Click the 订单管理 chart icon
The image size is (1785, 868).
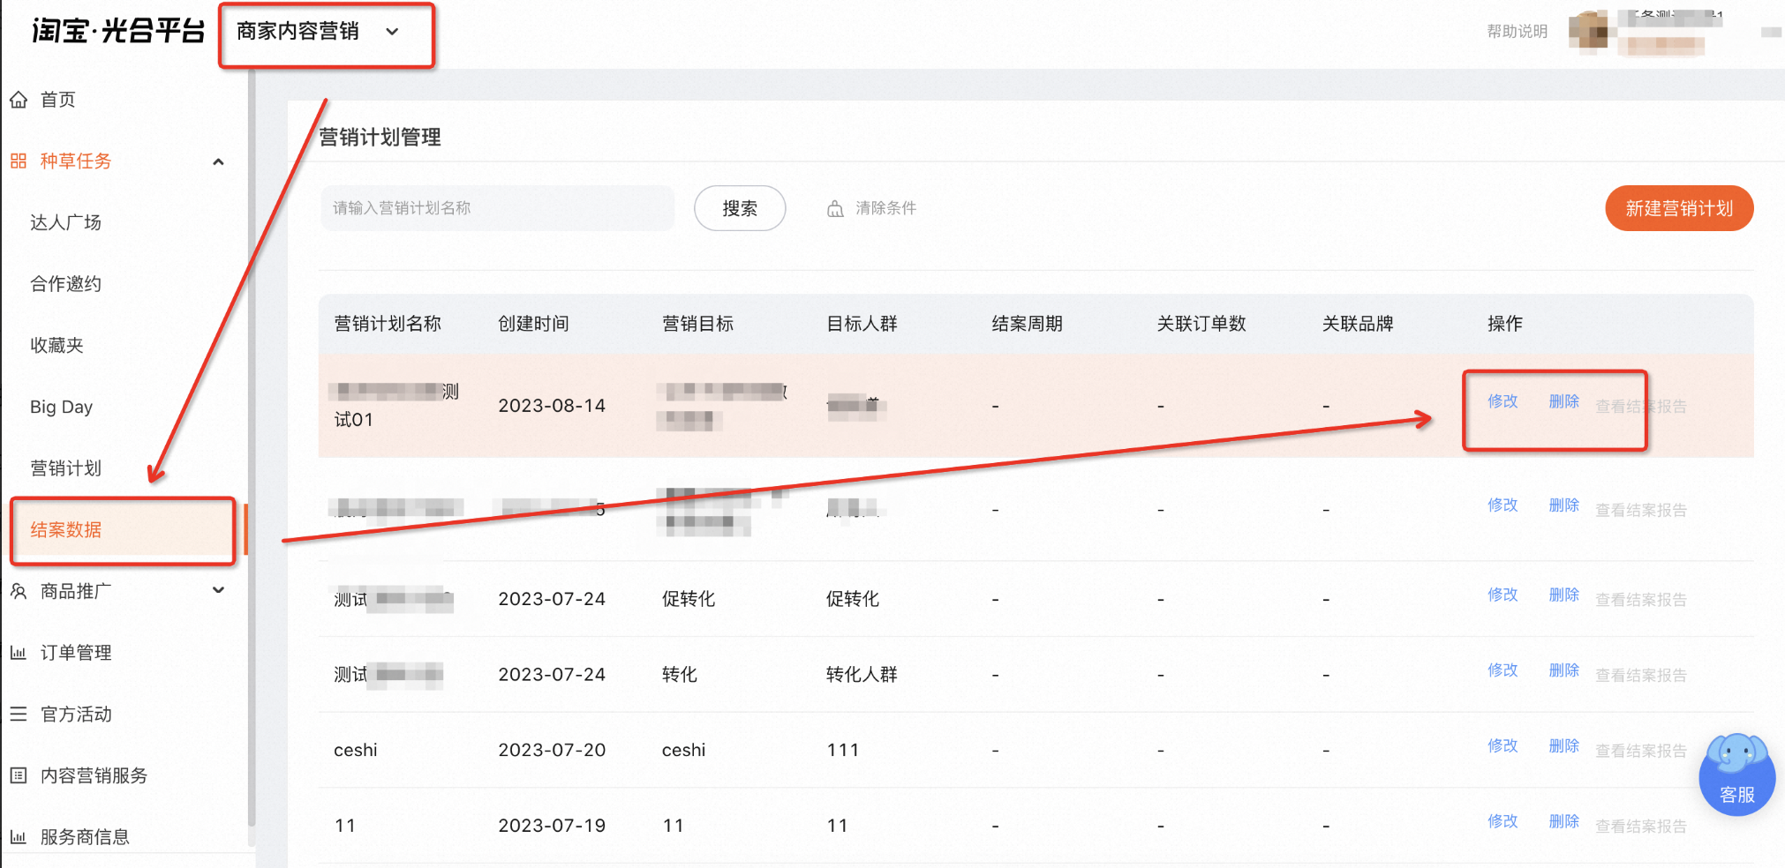[19, 653]
